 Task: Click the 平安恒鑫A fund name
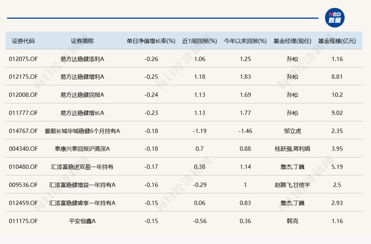click(x=82, y=221)
